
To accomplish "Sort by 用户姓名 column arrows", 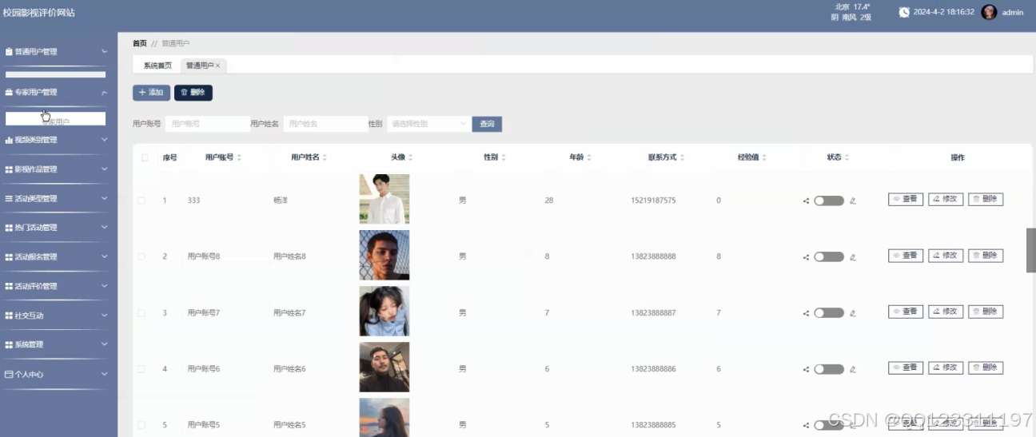I will point(325,157).
